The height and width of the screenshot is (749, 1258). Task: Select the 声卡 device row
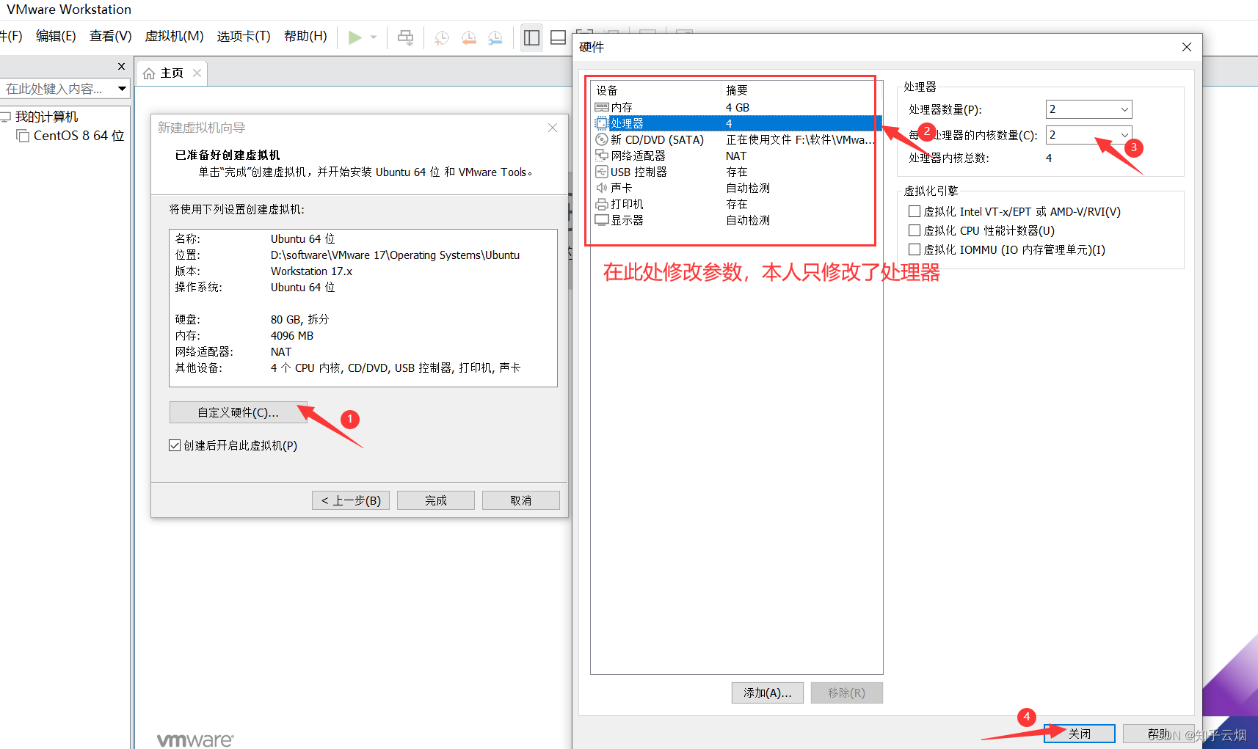[736, 188]
